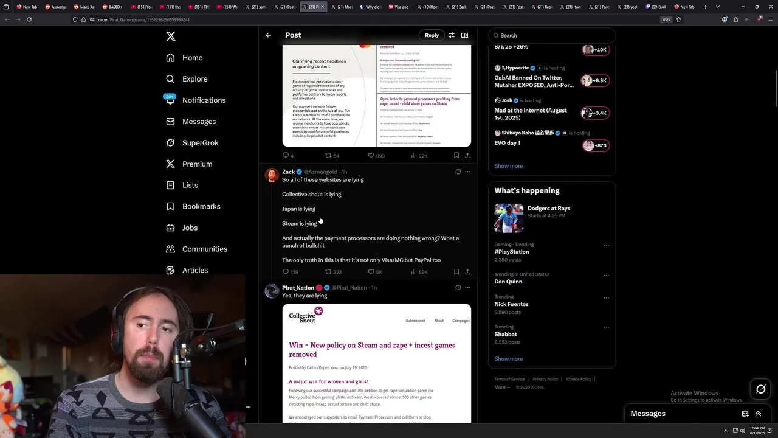This screenshot has width=778, height=438.
Task: Click the Search box on X
Action: pyautogui.click(x=552, y=35)
